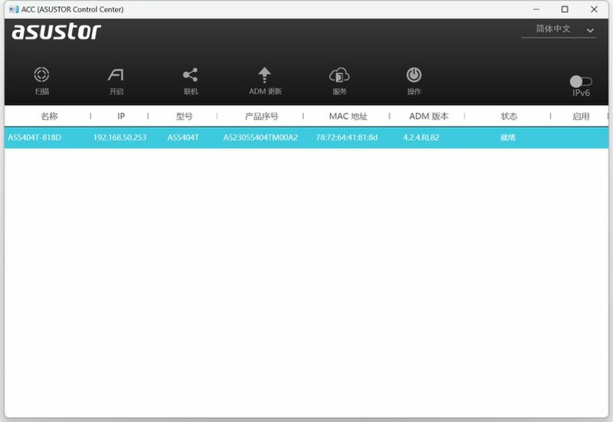Toggle the IPv6 switch
This screenshot has height=422, width=613.
pos(581,81)
